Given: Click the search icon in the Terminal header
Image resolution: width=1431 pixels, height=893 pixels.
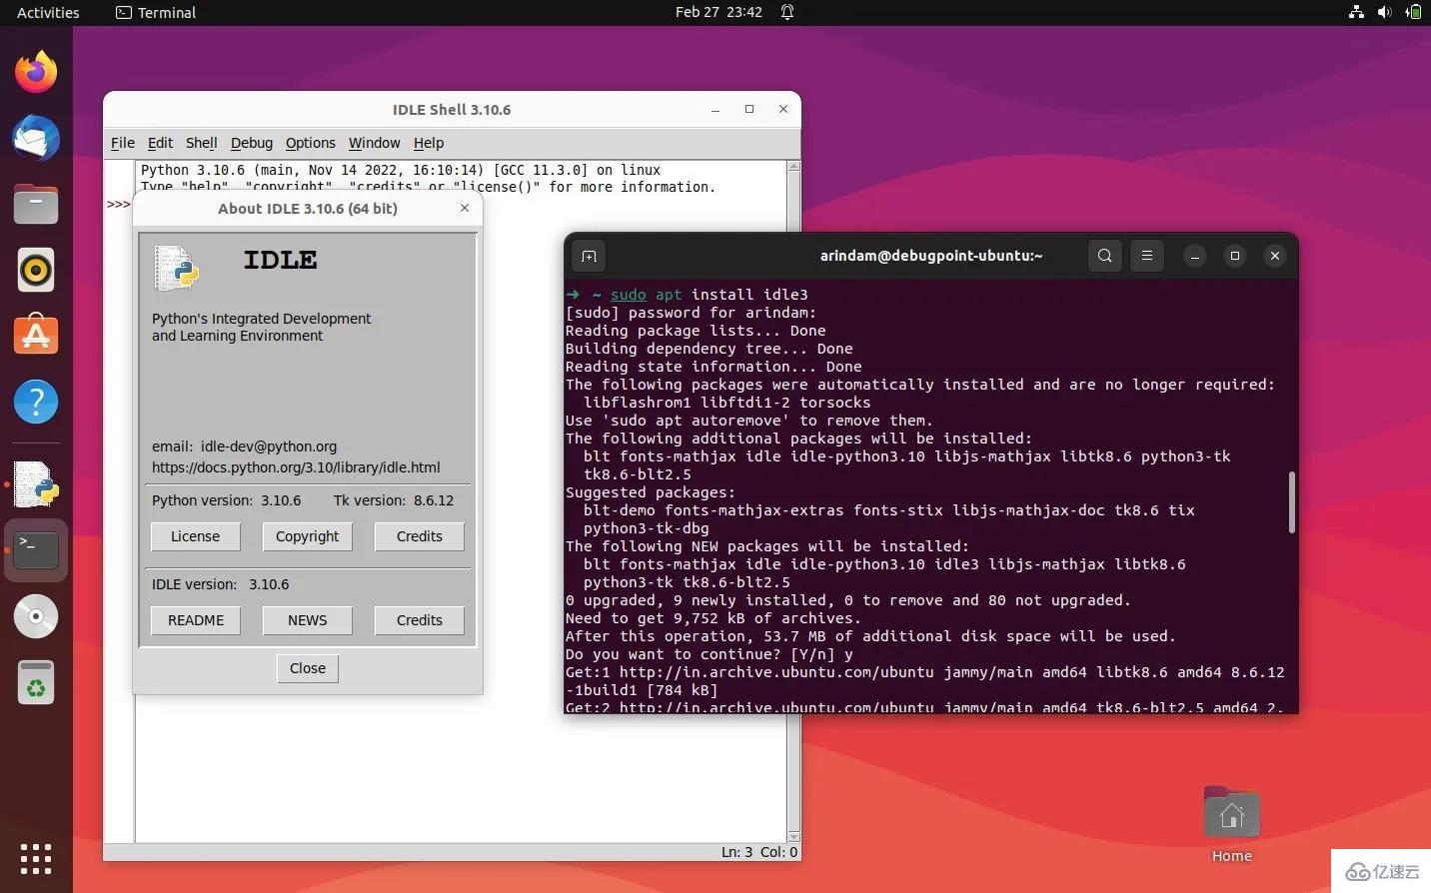Looking at the screenshot, I should (x=1104, y=256).
